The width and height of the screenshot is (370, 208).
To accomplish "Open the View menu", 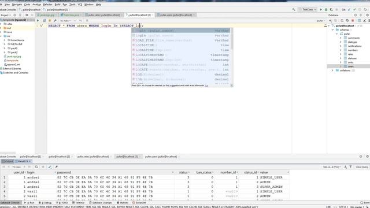I will [x=8, y=5].
